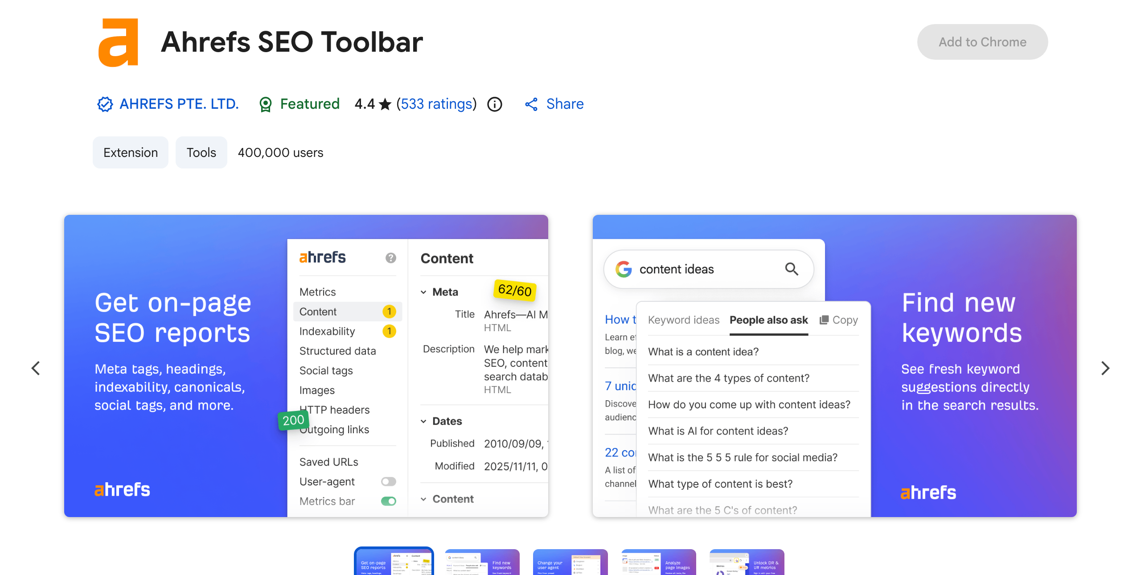Click the Tools category chip
This screenshot has height=575, width=1141.
click(201, 152)
